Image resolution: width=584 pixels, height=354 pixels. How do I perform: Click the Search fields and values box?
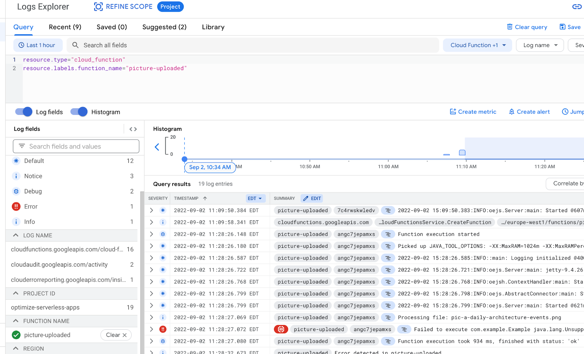76,146
